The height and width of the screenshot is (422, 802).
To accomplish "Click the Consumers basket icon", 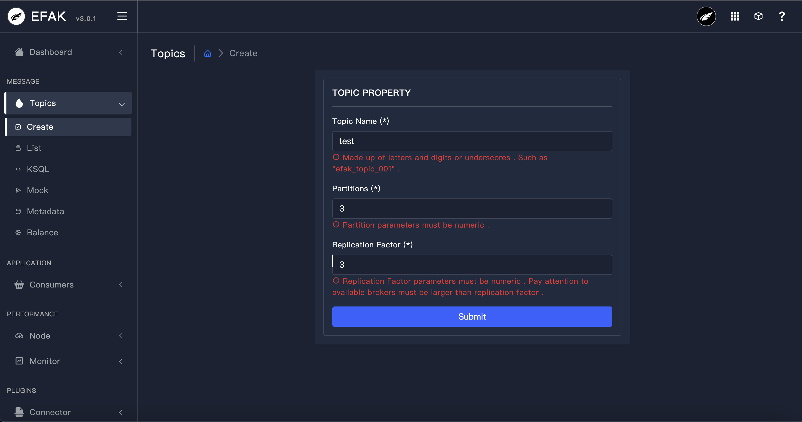I will (19, 285).
